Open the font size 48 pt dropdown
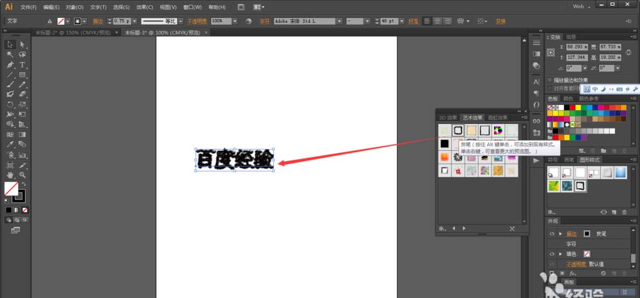 [x=402, y=21]
